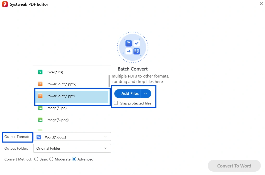
Task: Click the Image Jpeg green icon
Action: tap(40, 120)
